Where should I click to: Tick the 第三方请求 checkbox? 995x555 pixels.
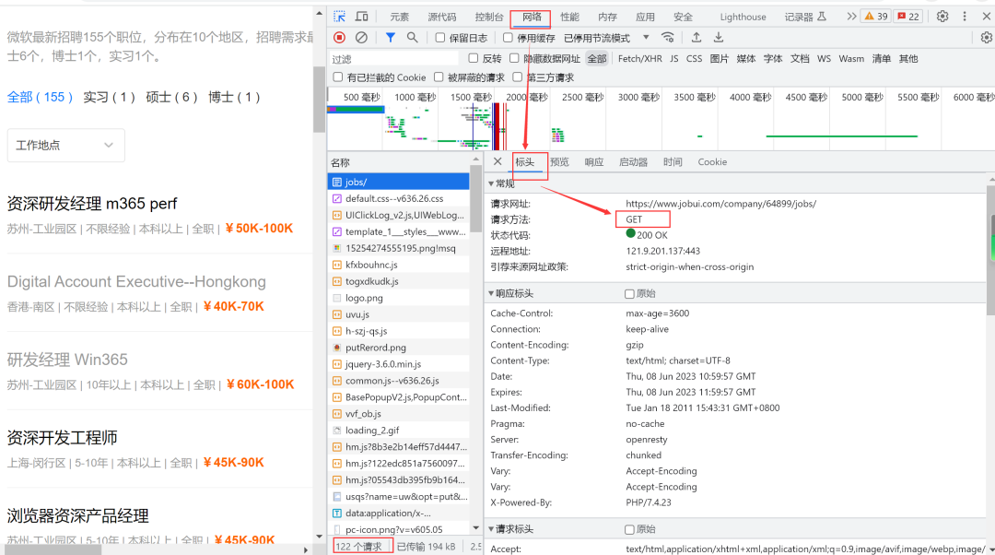click(x=518, y=77)
